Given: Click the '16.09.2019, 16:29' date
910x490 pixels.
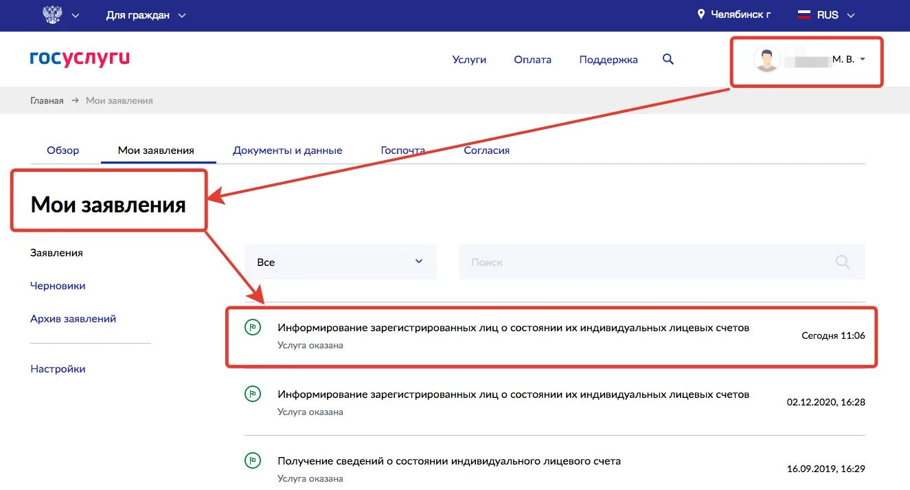Looking at the screenshot, I should coord(826,469).
